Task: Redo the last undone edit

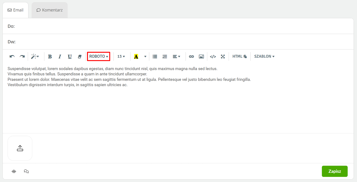Action: click(x=22, y=57)
